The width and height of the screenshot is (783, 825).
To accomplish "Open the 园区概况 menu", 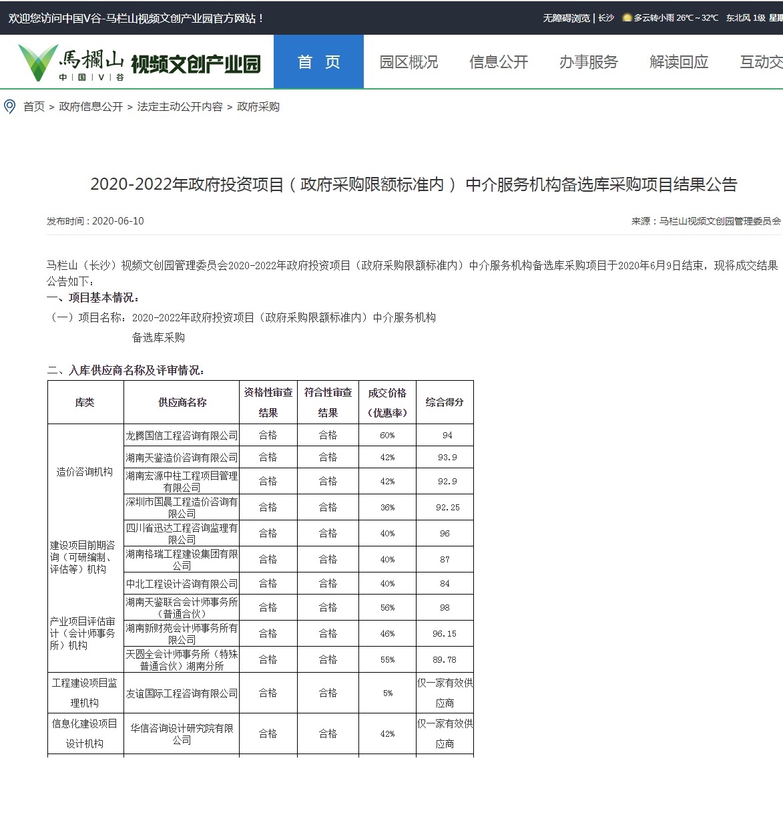I will (x=409, y=62).
